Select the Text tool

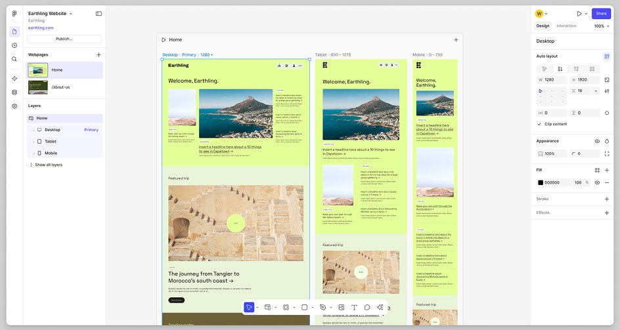[354, 308]
